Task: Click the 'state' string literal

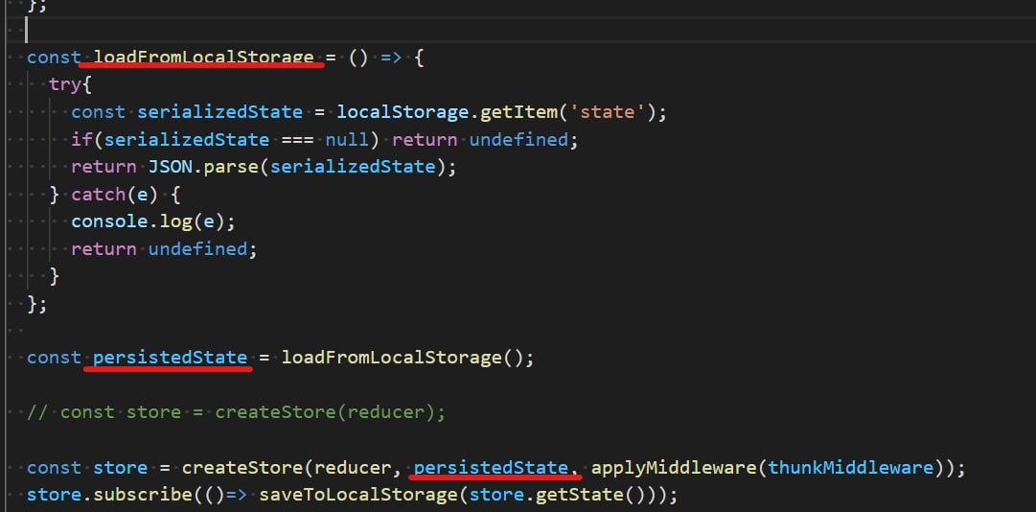Action: tap(608, 112)
